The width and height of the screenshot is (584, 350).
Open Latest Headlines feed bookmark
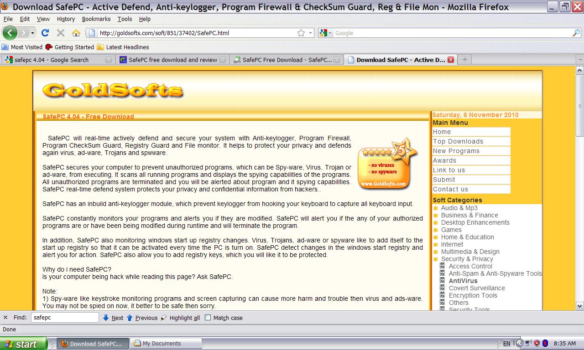tap(123, 47)
